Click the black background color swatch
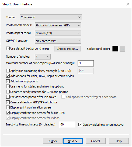 point(115,49)
